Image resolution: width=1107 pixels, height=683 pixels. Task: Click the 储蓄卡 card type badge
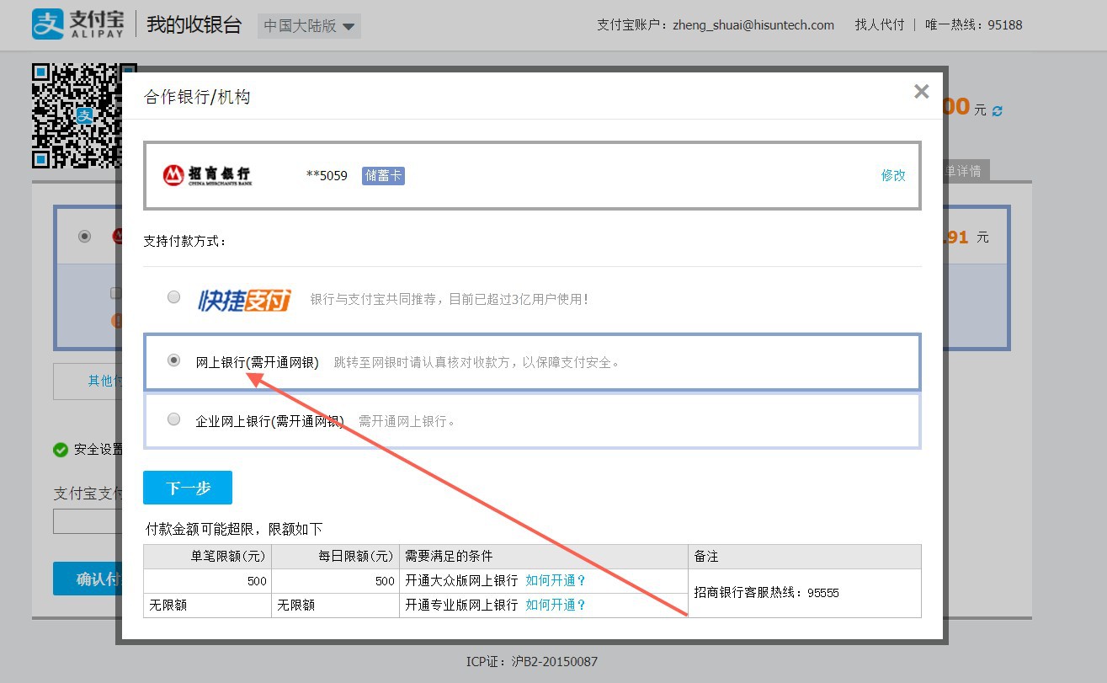383,175
